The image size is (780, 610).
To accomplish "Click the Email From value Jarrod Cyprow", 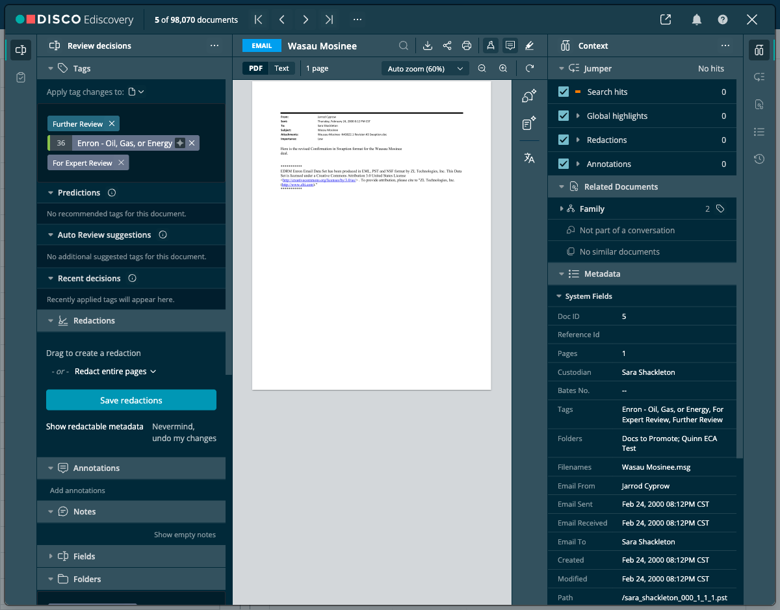I will [x=645, y=486].
